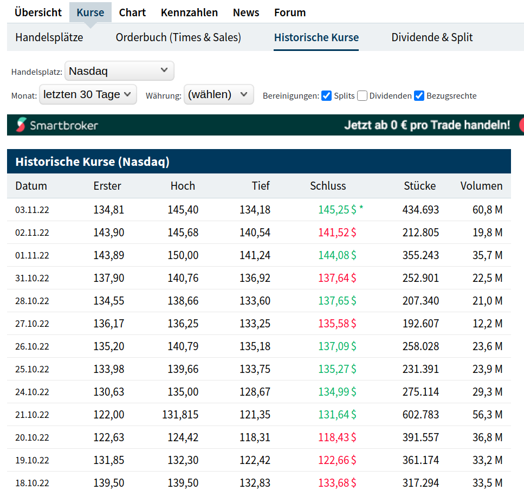Open the Kennzahlen tab

point(189,12)
